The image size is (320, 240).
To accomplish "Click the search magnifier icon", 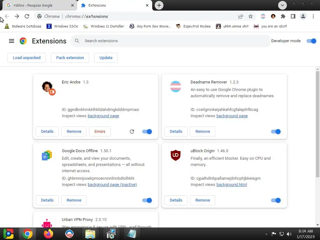I will (77, 41).
